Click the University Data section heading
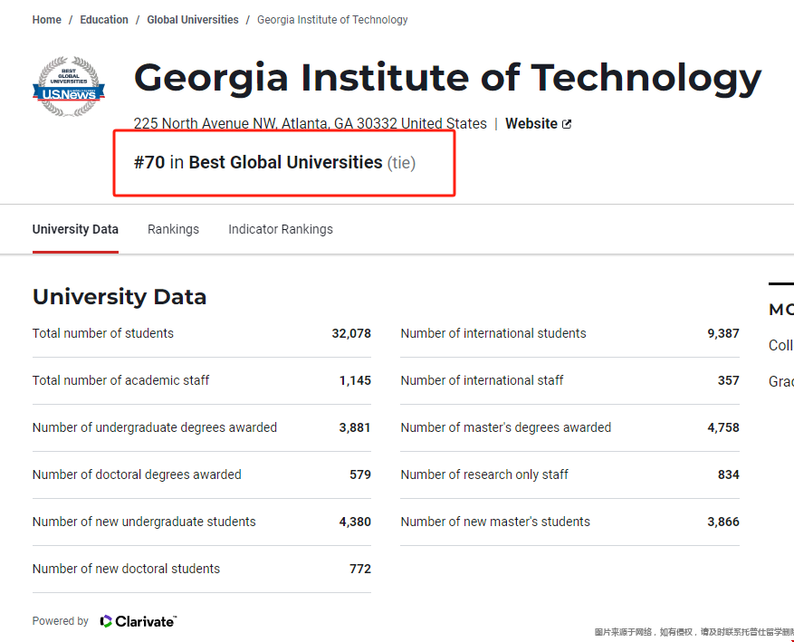794x642 pixels. pos(120,297)
